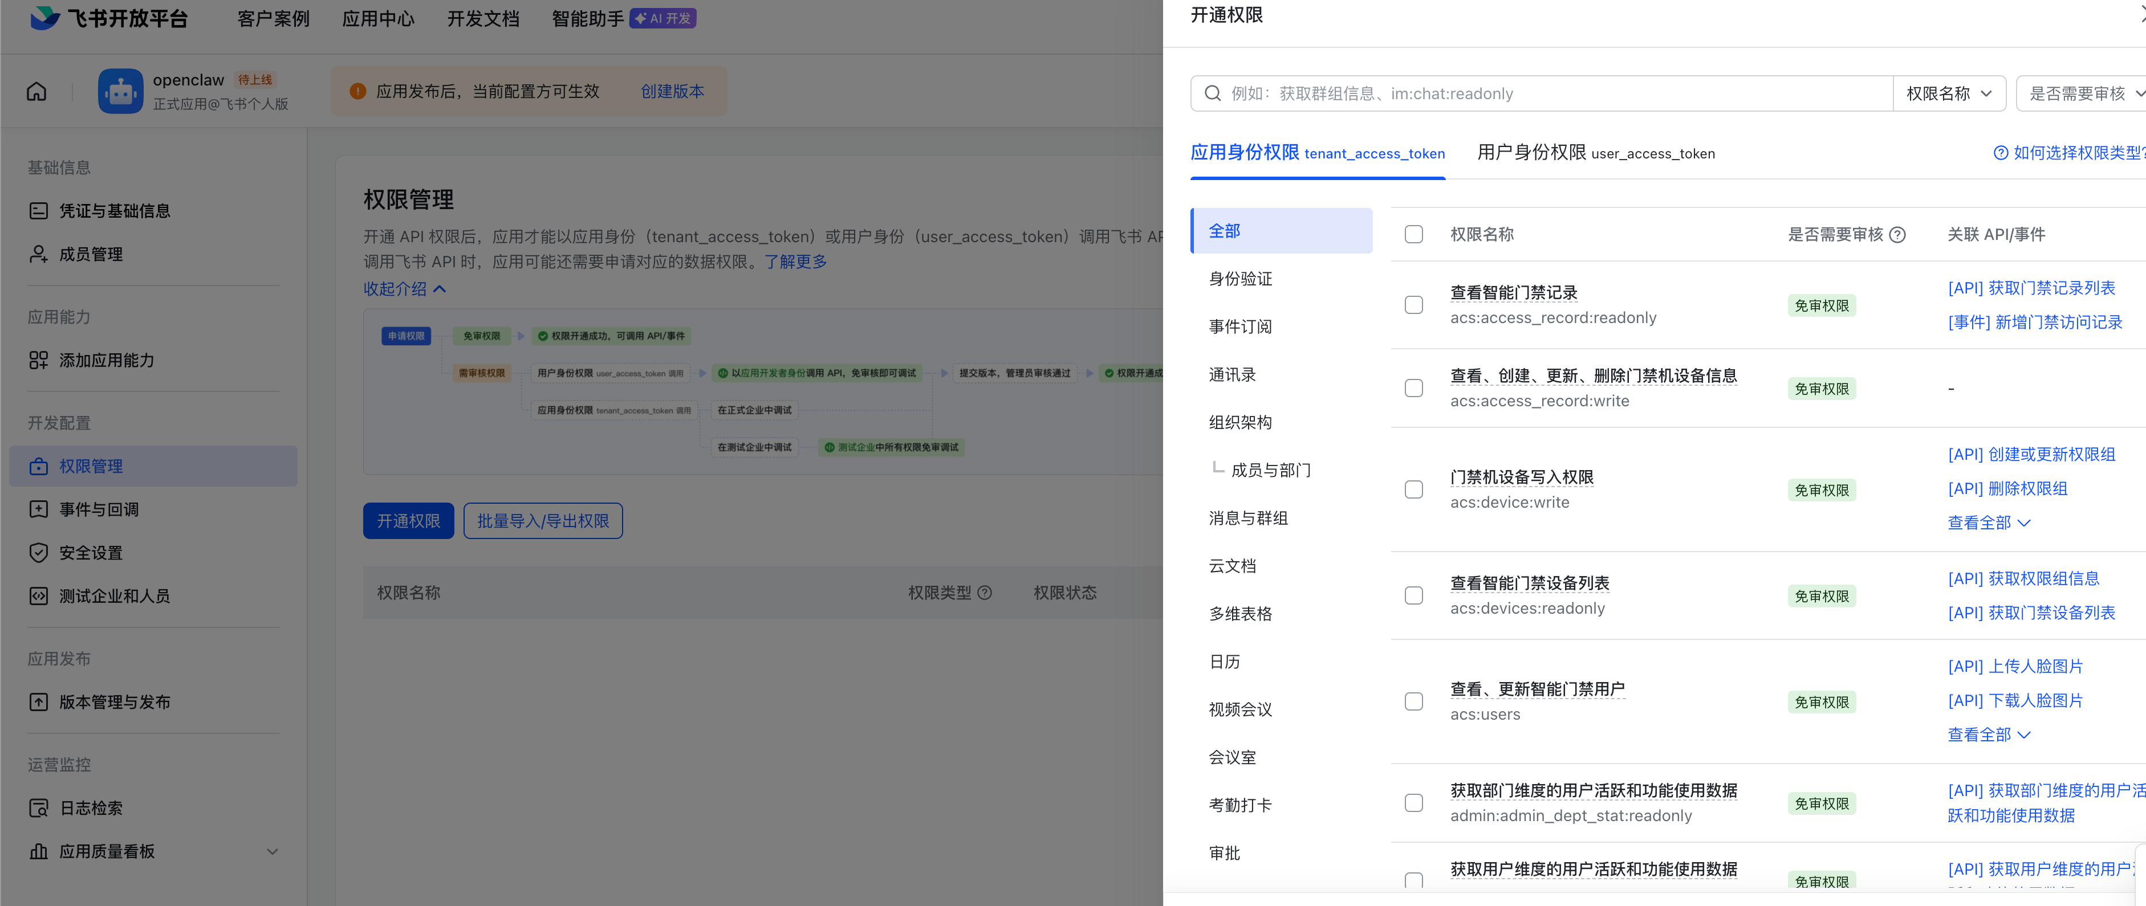Toggle the select-all checkbox in table header
Viewport: 2146px width, 906px height.
click(x=1414, y=234)
